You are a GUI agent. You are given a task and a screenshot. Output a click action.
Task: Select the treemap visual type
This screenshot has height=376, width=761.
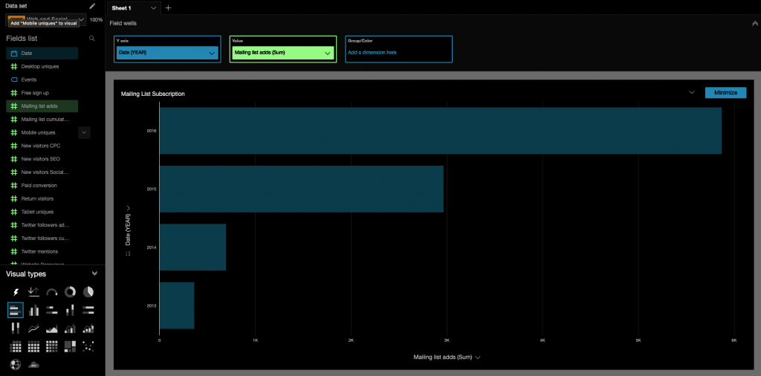(70, 346)
